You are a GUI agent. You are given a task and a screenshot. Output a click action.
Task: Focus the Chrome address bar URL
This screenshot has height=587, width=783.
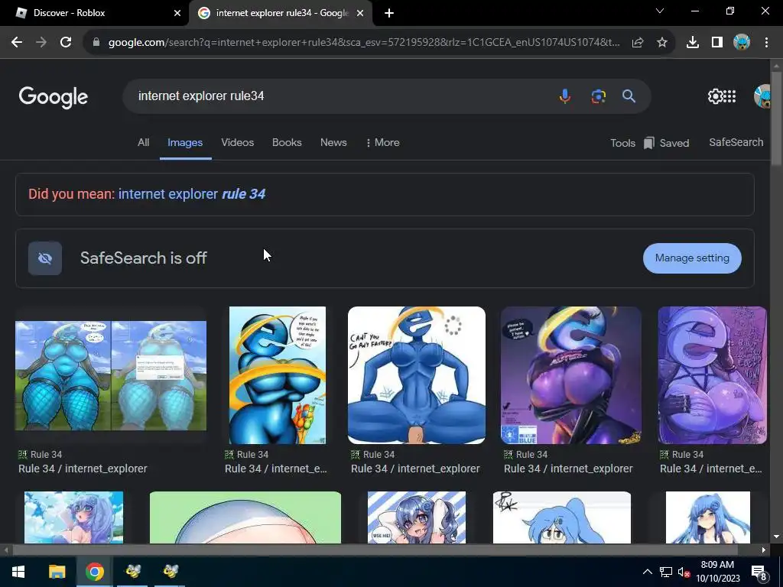coord(363,43)
